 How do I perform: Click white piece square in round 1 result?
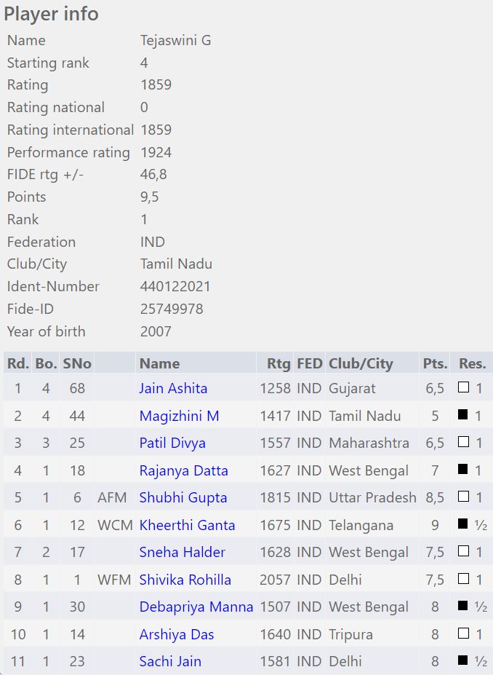click(463, 388)
